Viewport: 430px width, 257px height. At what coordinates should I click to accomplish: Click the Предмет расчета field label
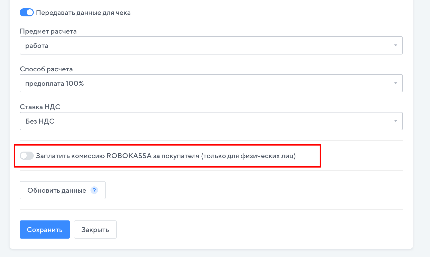pyautogui.click(x=48, y=31)
